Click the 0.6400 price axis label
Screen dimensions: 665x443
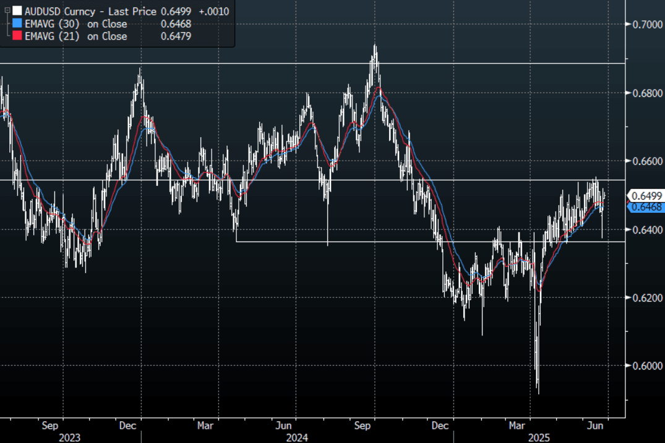click(648, 230)
